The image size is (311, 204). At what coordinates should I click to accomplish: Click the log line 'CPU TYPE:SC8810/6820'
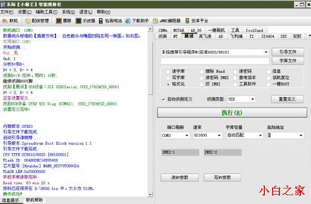click(x=36, y=155)
